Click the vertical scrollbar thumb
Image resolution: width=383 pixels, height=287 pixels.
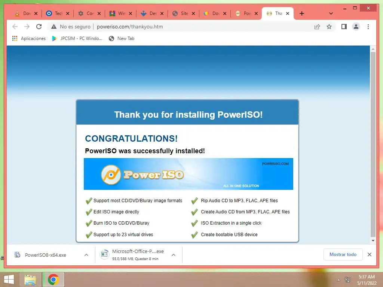(373, 144)
